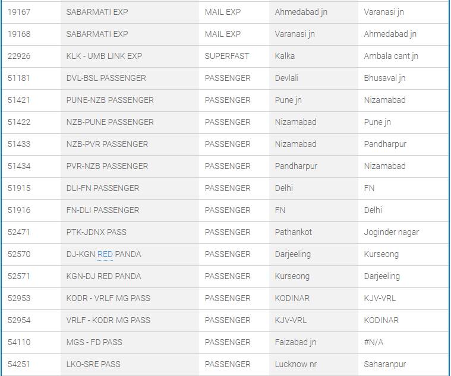
Task: Click train number 51422 cell
Action: [19, 122]
